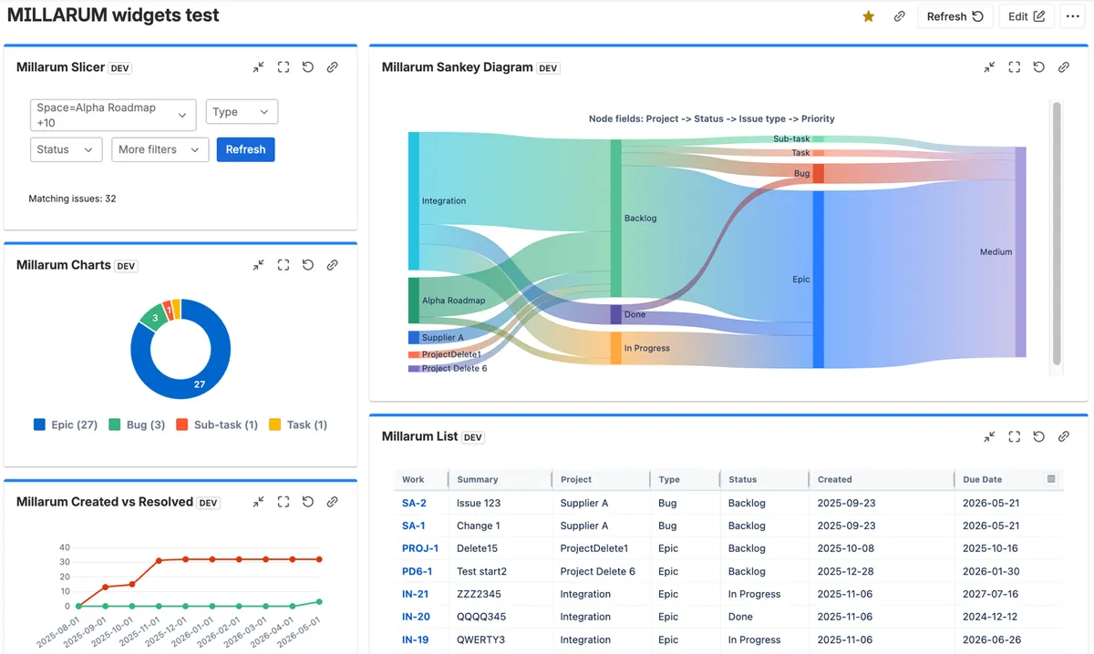Minimize the Millarum List gadget
This screenshot has height=654, width=1094.
[989, 437]
